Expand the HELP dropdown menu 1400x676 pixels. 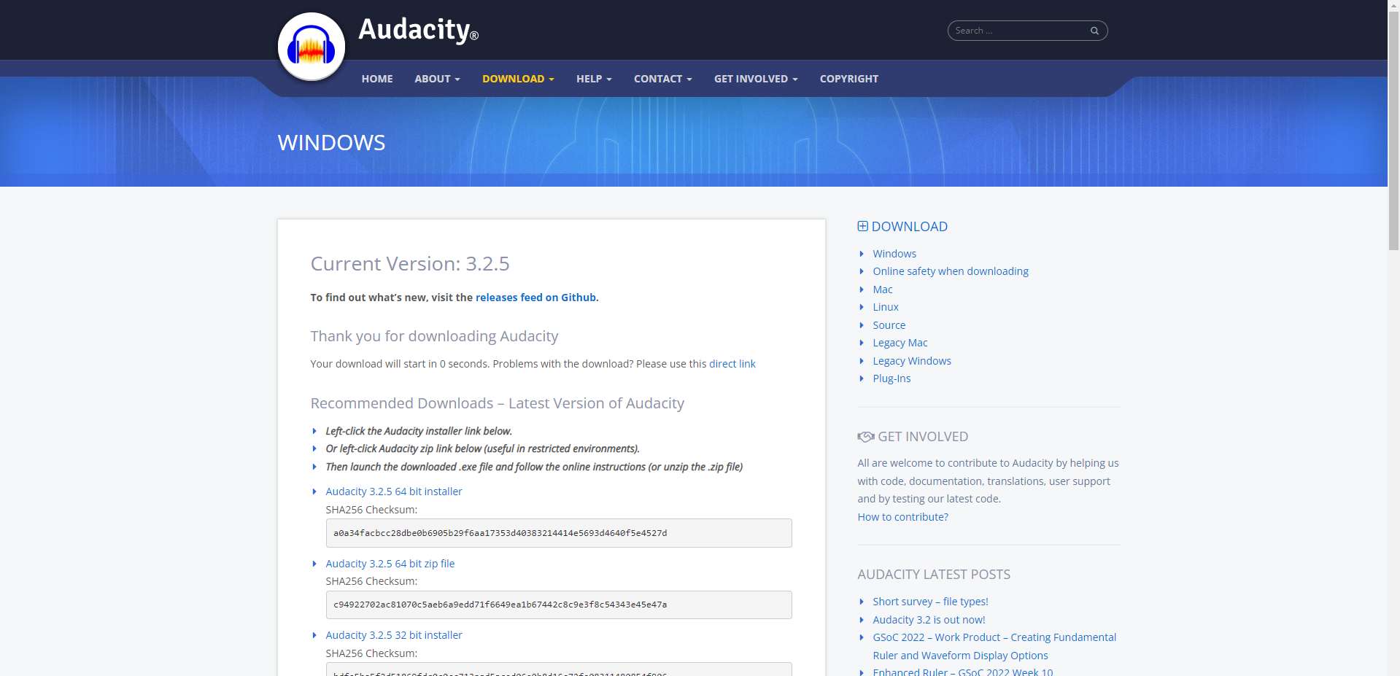tap(594, 79)
